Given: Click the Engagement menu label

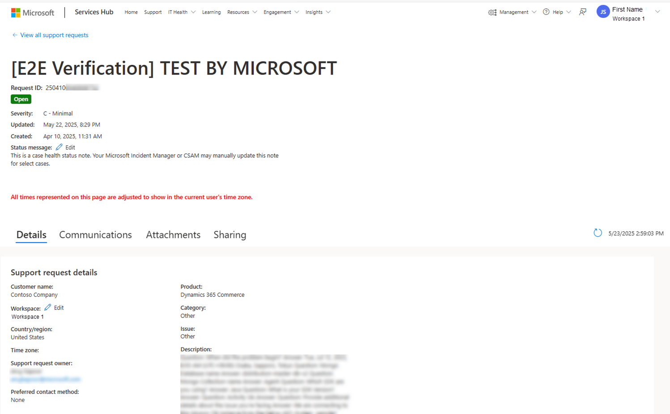Looking at the screenshot, I should (x=277, y=12).
